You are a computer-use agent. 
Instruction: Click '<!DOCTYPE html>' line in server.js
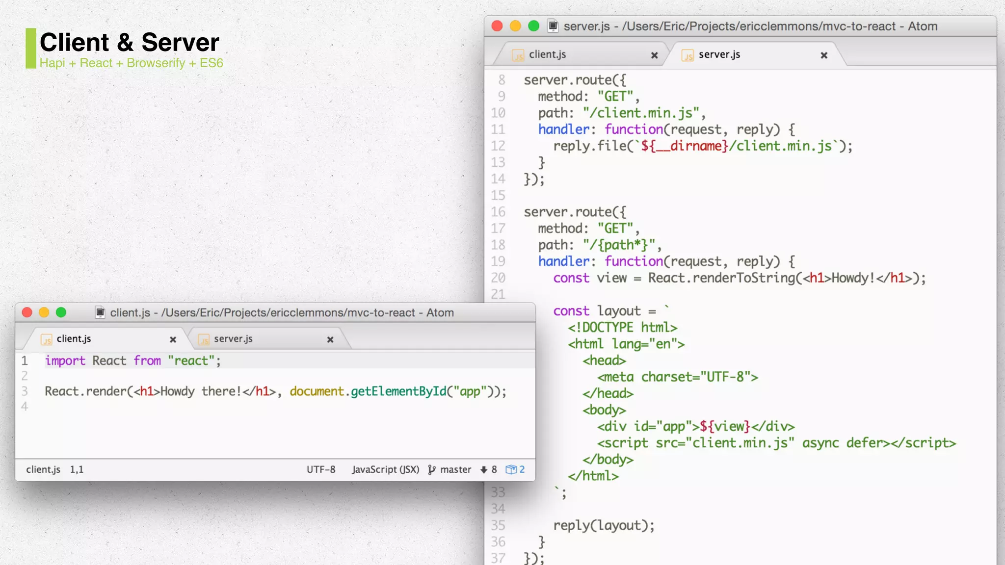pos(623,328)
